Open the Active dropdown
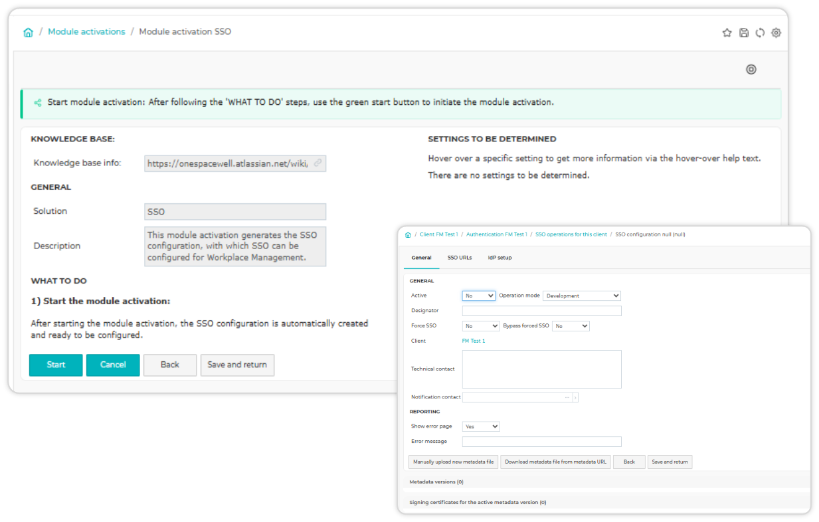 pyautogui.click(x=479, y=296)
